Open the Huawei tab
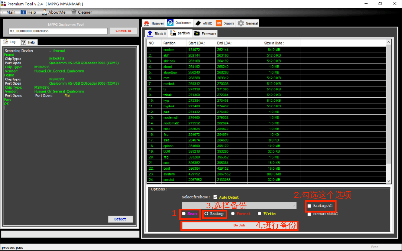Image resolution: width=402 pixels, height=251 pixels. pos(154,23)
